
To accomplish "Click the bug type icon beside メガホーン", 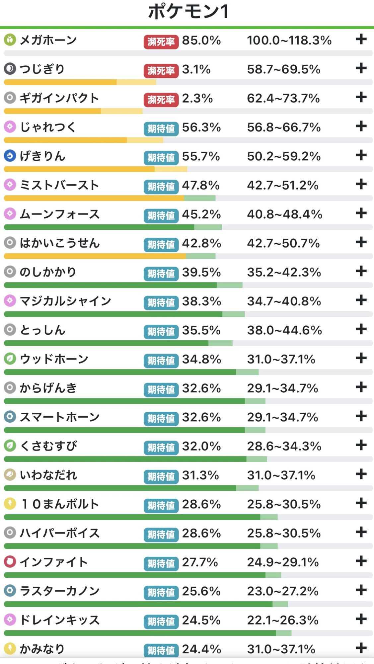I will pyautogui.click(x=10, y=40).
